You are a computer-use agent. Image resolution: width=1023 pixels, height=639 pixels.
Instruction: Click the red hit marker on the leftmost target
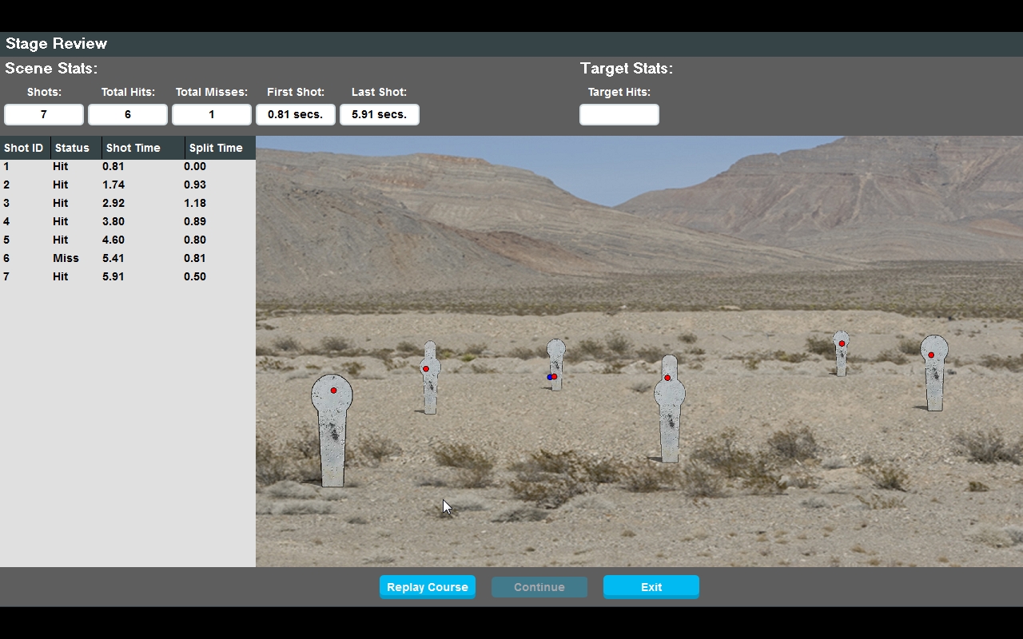[332, 390]
